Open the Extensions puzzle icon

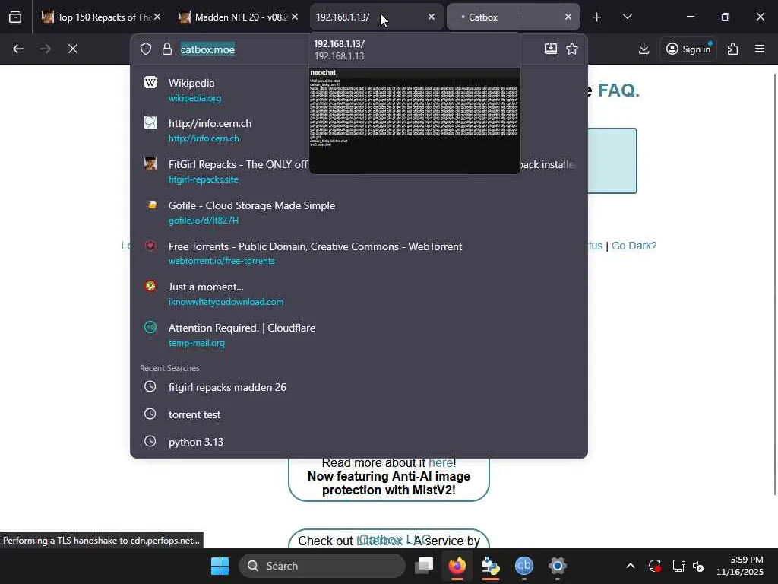coord(732,49)
